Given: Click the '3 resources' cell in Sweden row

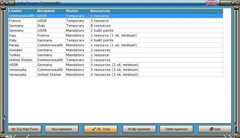Looking at the screenshot, I should 156,50.
